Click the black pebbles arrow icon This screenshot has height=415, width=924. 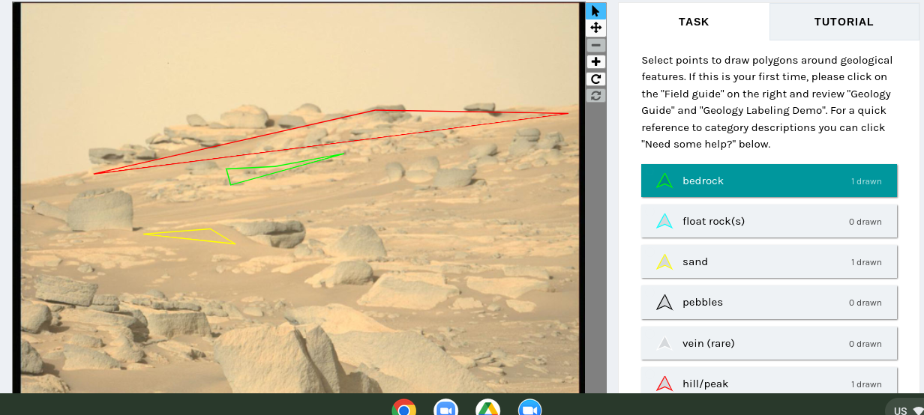pos(664,303)
